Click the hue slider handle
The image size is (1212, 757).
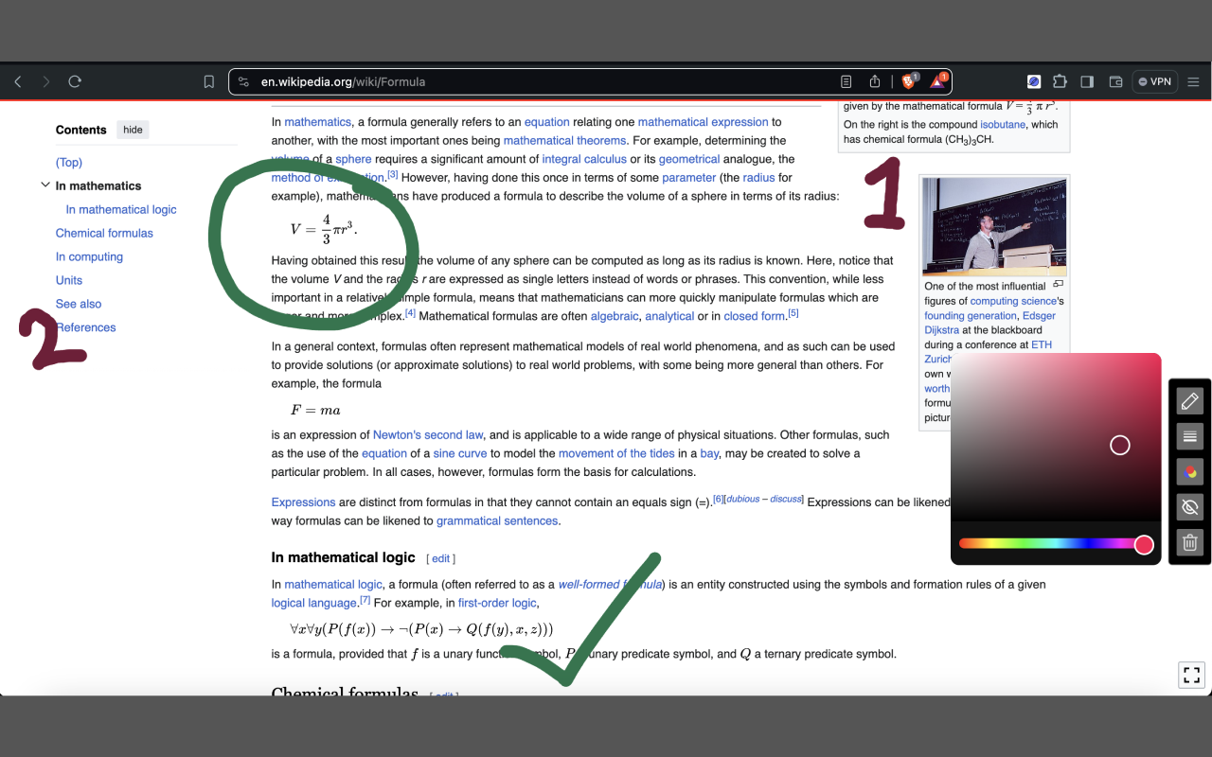coord(1144,544)
